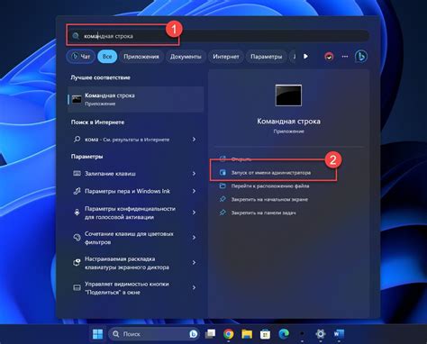Screen dimensions: 427x344
Task: Launch Microsoft Store from the taskbar
Action: pos(265,334)
